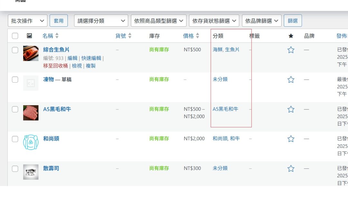This screenshot has height=217, width=348.
Task: Click the 庫存 column header
Action: pos(154,36)
